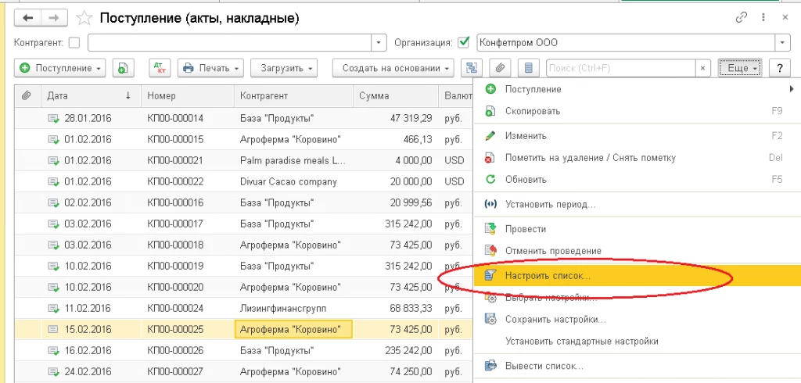Image resolution: width=801 pixels, height=383 pixels.
Task: Click document icon of row КП00-000014
Action: (x=54, y=119)
